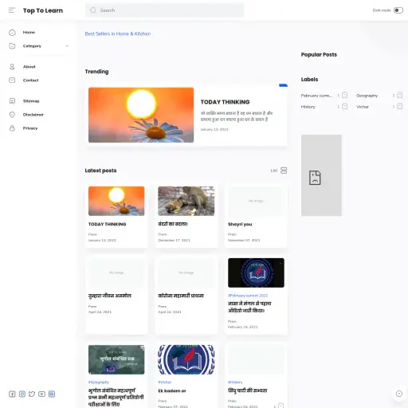Click the January 13, 2022 trending date

tap(214, 129)
